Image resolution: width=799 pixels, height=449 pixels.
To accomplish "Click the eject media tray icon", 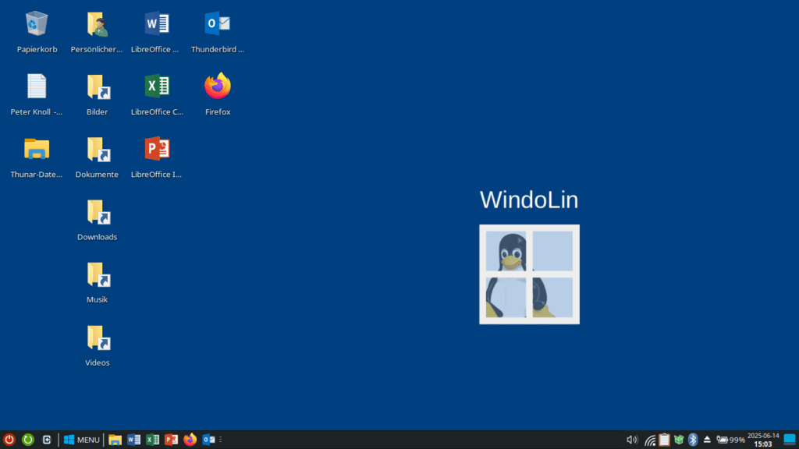I will click(x=707, y=440).
